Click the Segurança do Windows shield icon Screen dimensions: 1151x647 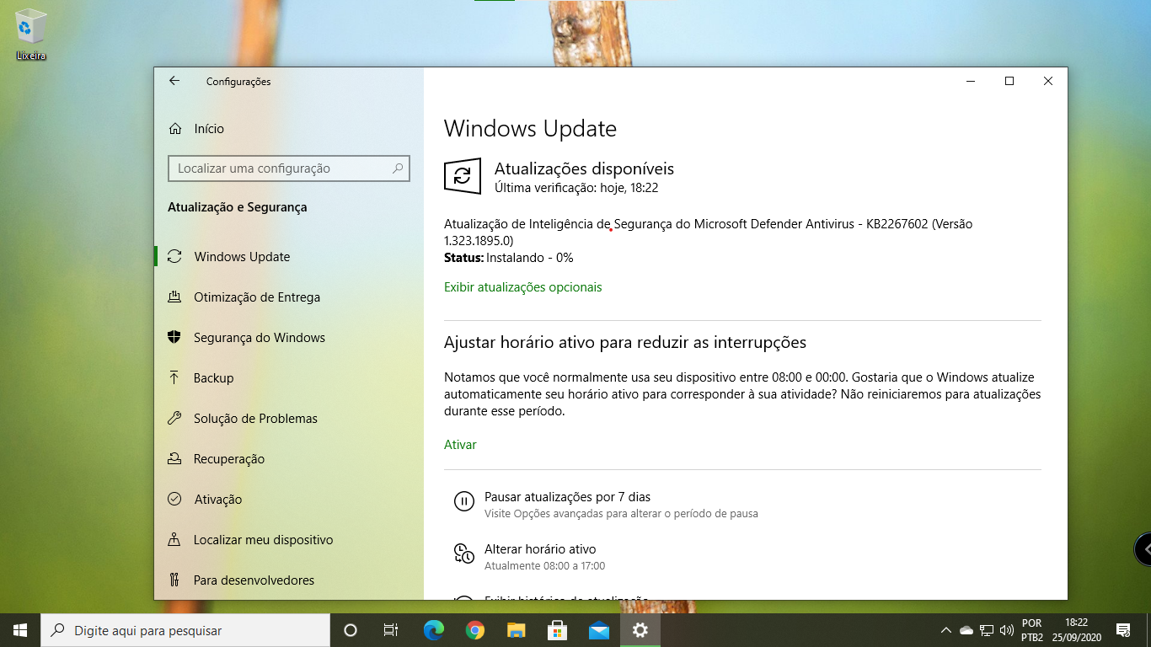pos(174,338)
